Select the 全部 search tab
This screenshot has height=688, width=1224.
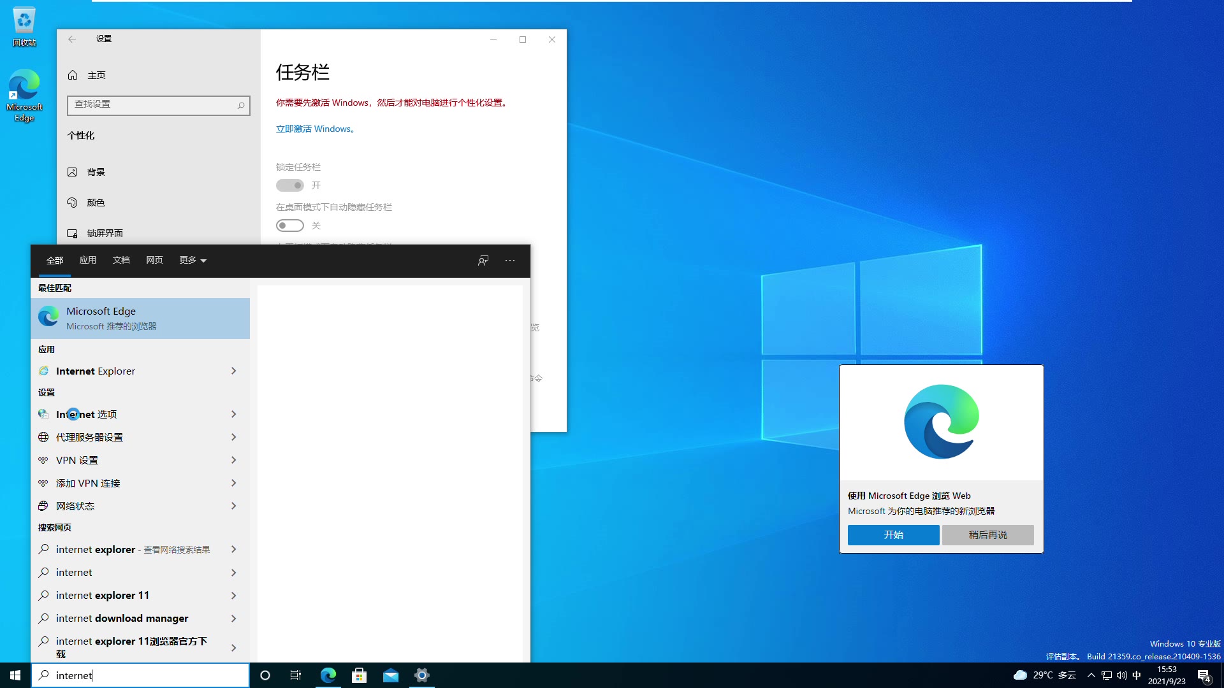click(x=55, y=261)
